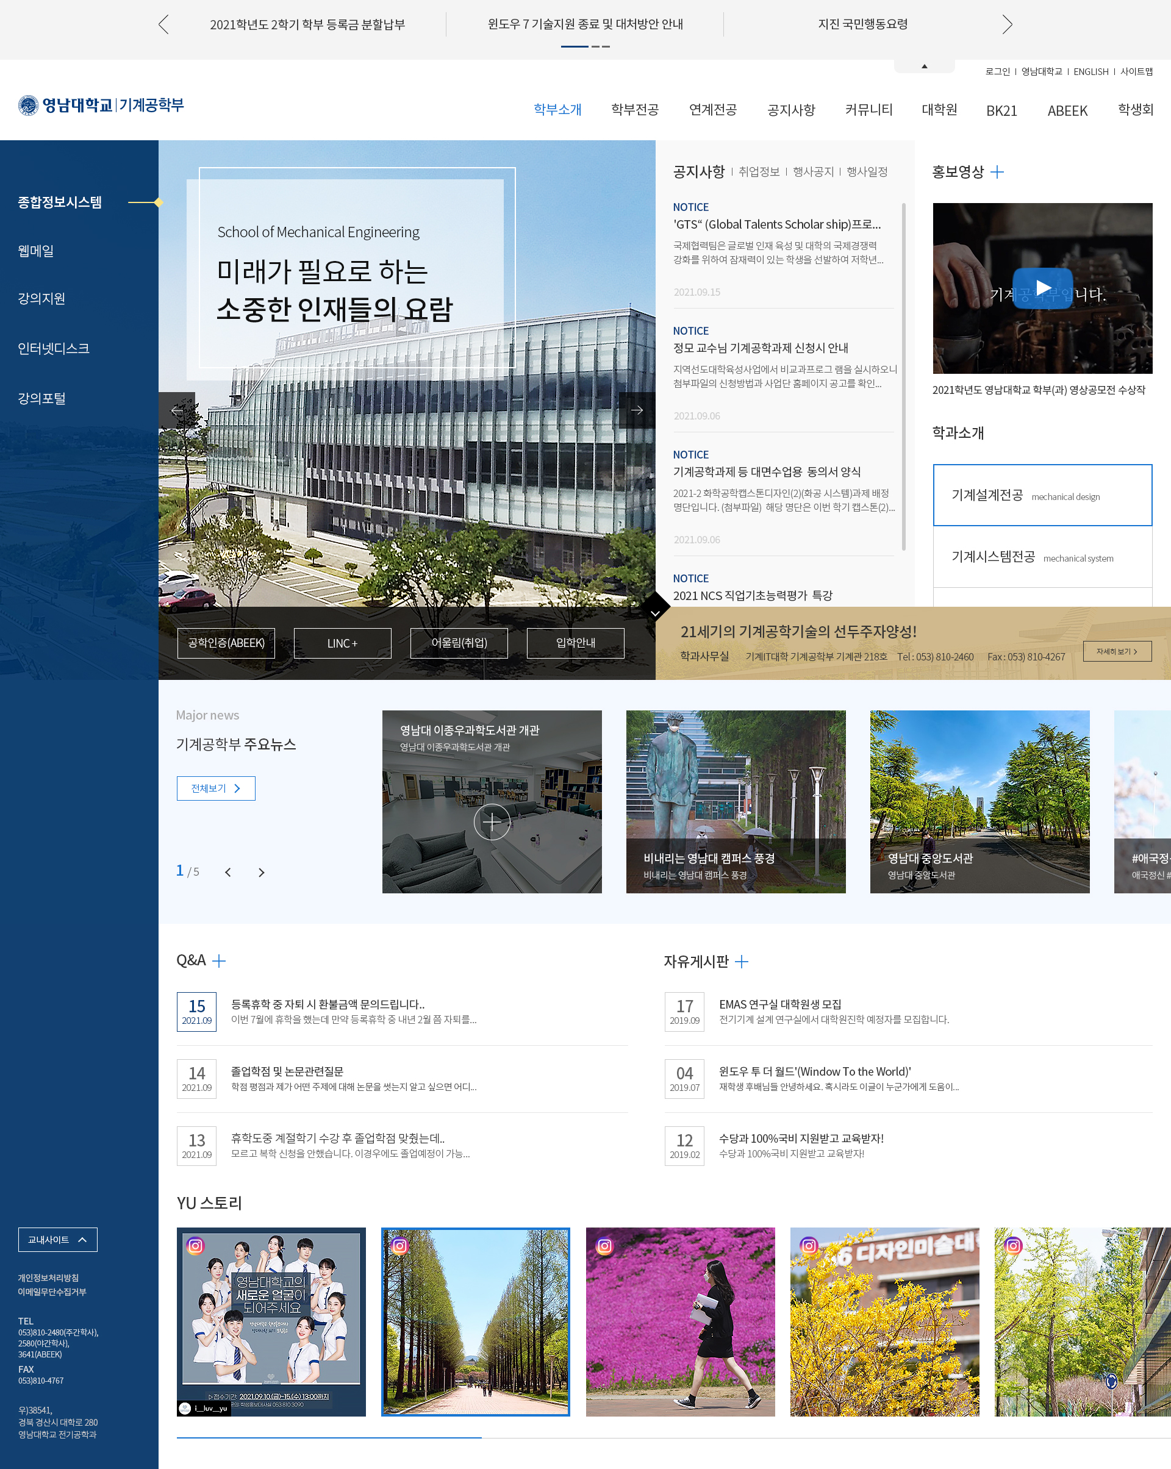Image resolution: width=1171 pixels, height=1469 pixels.
Task: Open 인터넷디스크 in sidebar
Action: pyautogui.click(x=53, y=348)
